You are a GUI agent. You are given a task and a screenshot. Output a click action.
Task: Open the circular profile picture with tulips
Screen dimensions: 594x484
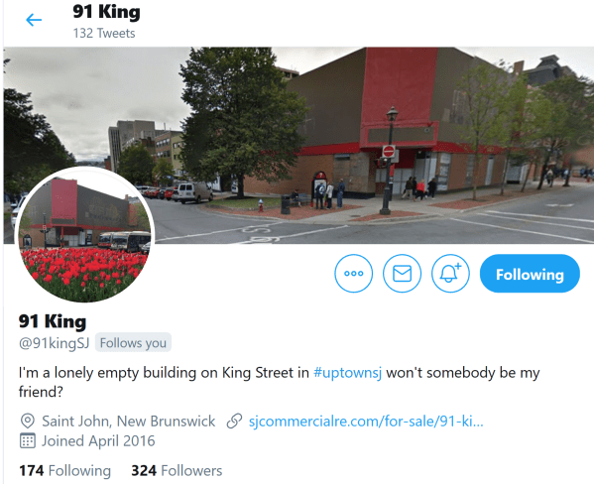[84, 235]
